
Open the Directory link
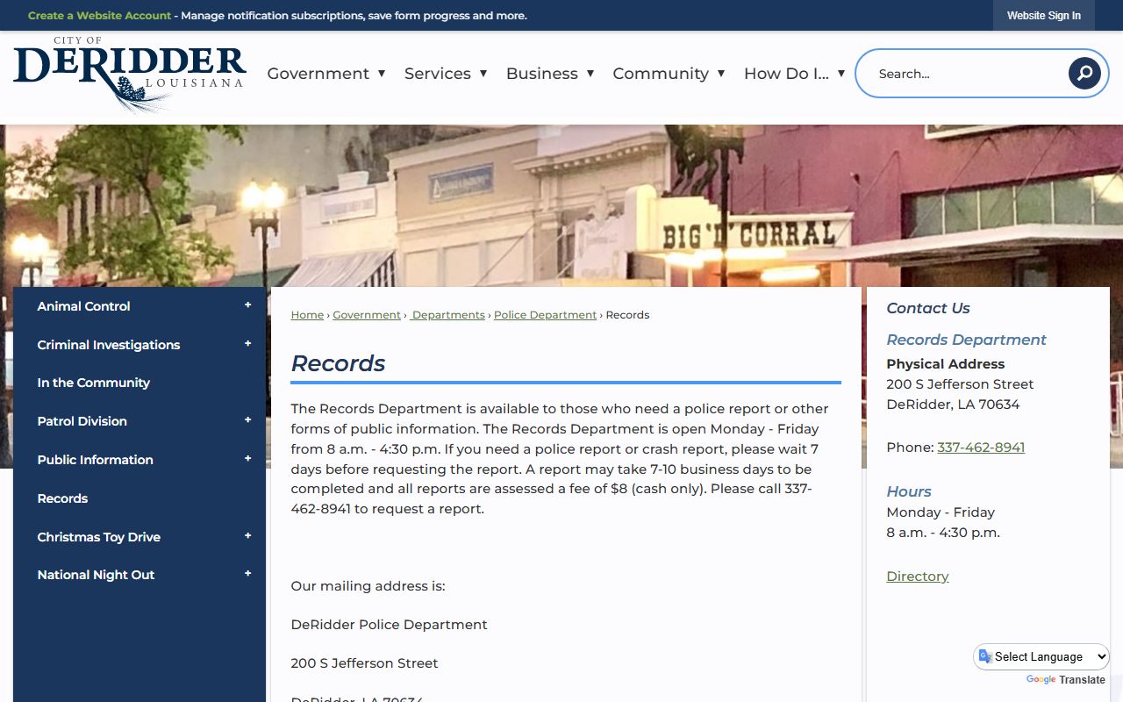click(918, 577)
